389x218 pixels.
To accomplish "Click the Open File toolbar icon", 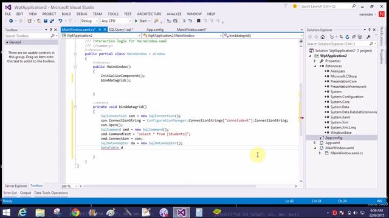I will coord(39,21).
